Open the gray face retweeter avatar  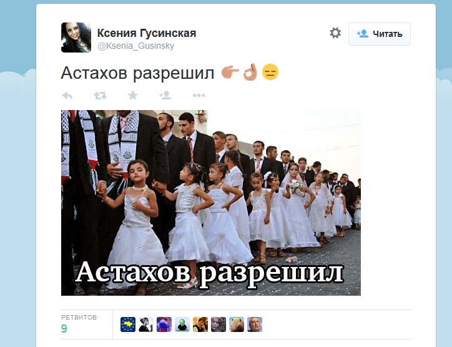coord(219,324)
